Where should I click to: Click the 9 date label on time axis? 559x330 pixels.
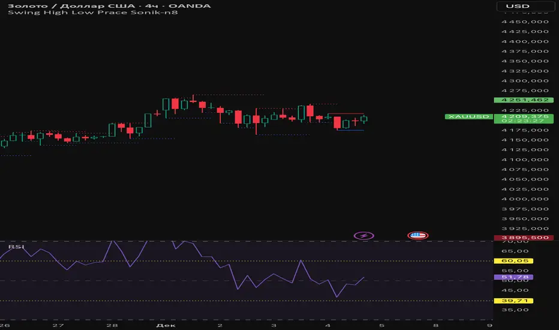489,325
